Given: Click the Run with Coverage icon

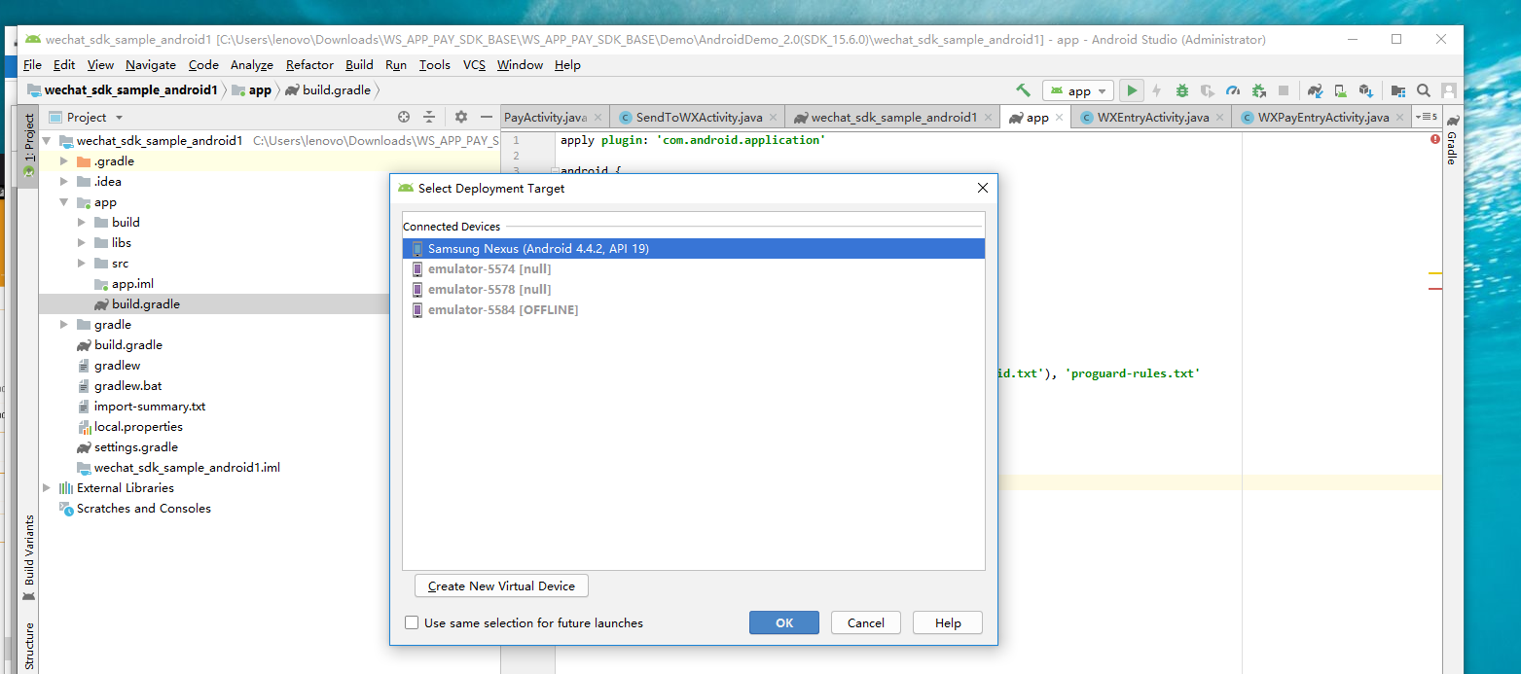Looking at the screenshot, I should click(1208, 90).
